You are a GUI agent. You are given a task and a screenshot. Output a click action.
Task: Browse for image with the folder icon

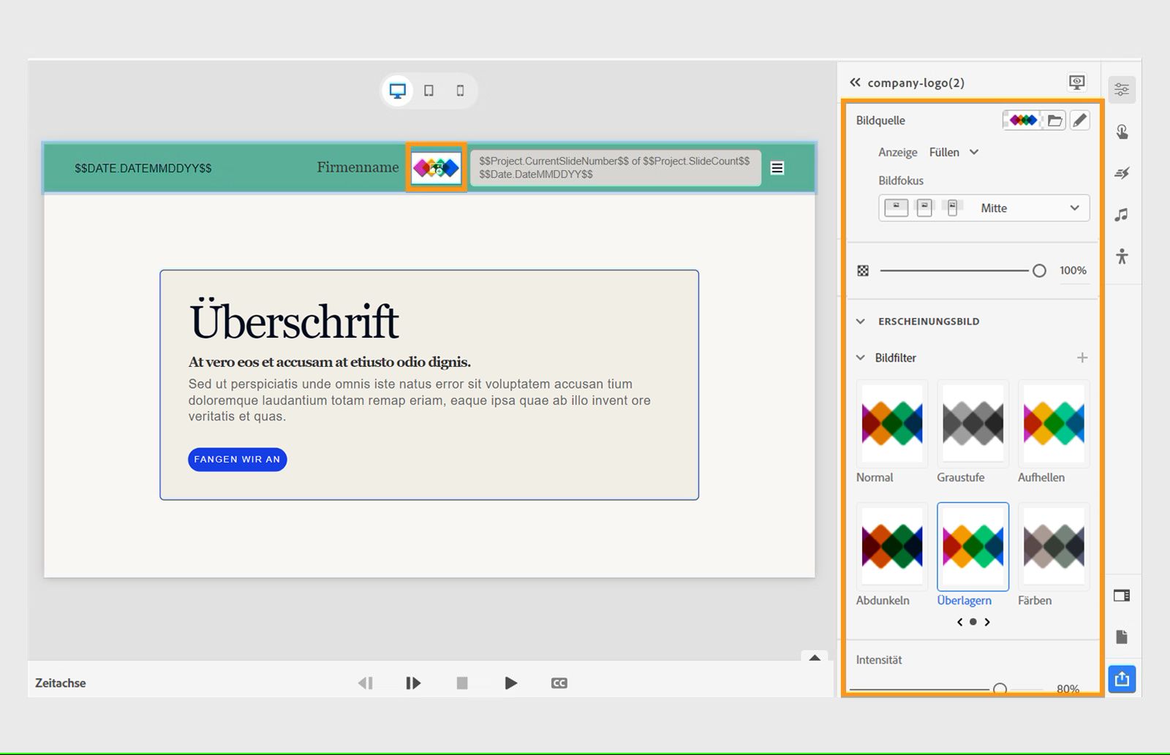pyautogui.click(x=1054, y=120)
